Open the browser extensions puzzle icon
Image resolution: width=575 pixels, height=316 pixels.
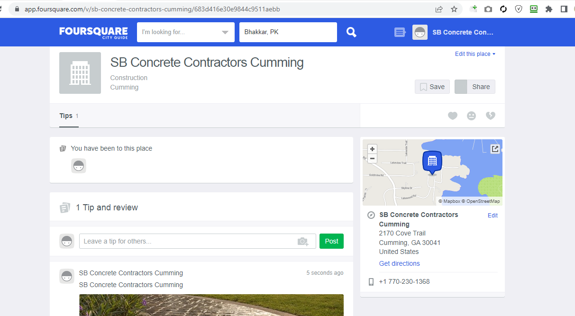coord(549,9)
